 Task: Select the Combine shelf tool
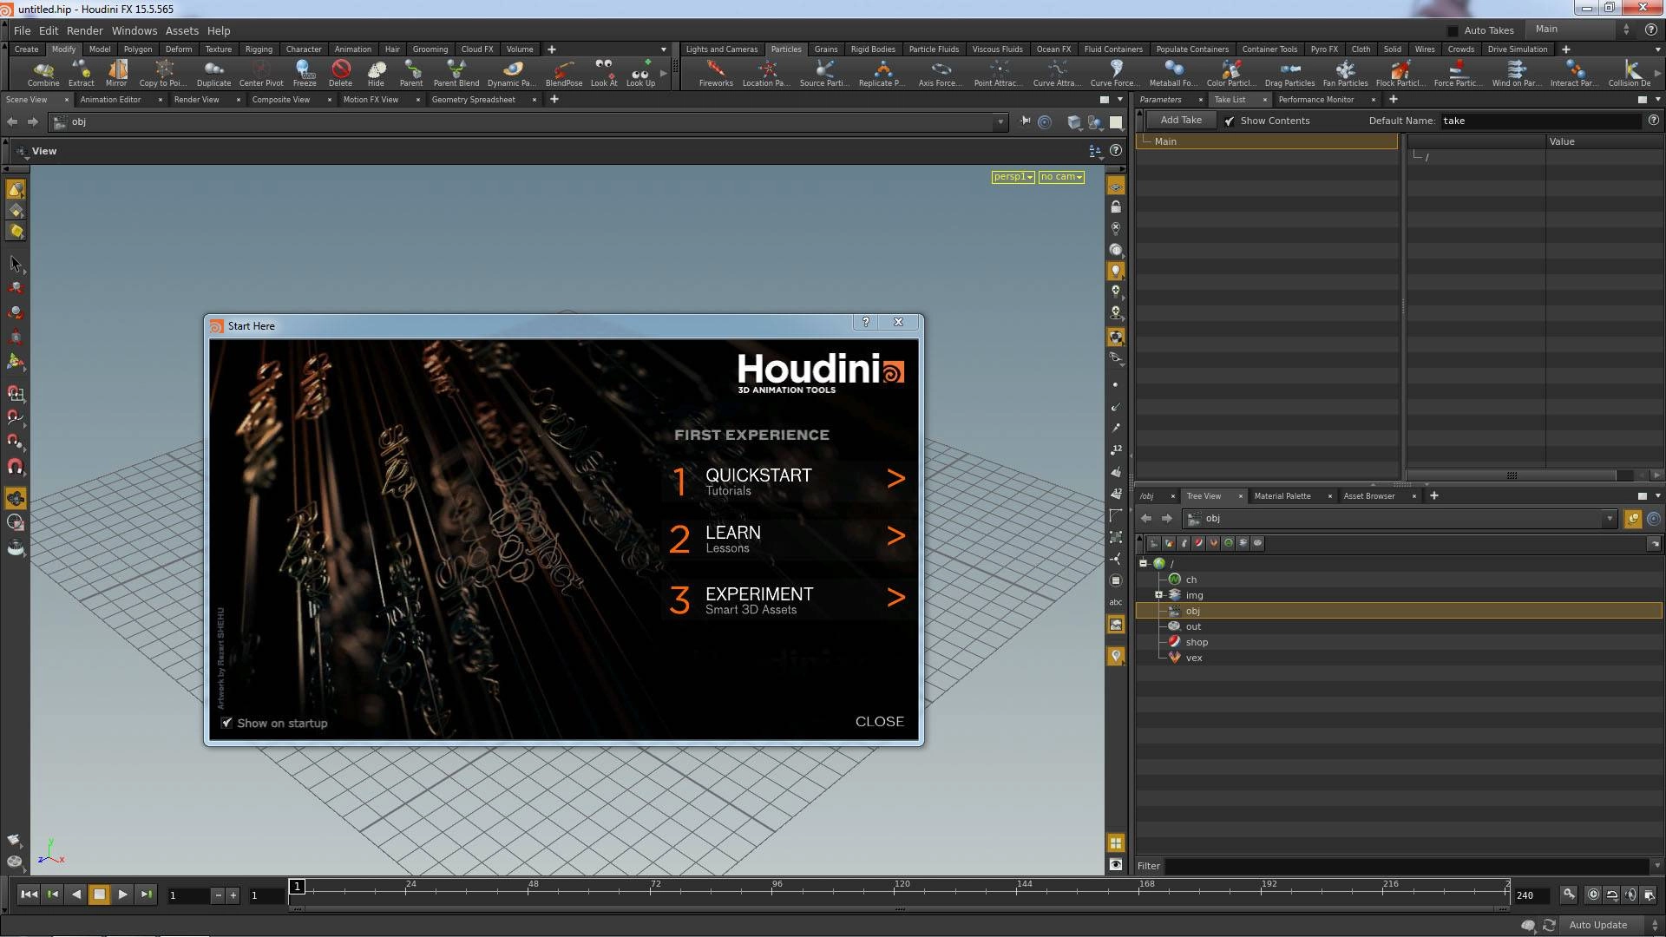coord(43,73)
